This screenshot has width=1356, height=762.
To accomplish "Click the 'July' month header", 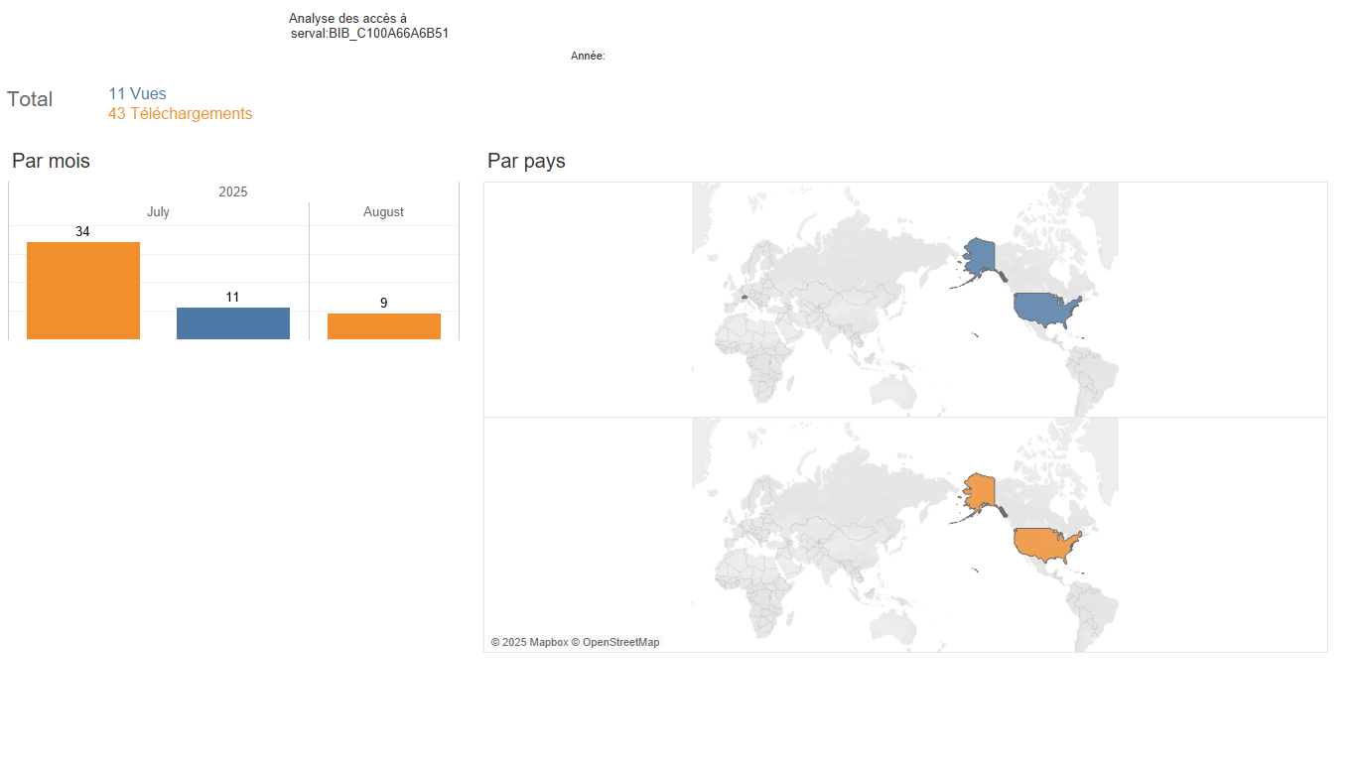I will pos(158,212).
